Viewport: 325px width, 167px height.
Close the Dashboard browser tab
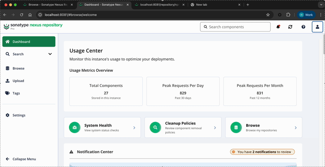(x=128, y=5)
